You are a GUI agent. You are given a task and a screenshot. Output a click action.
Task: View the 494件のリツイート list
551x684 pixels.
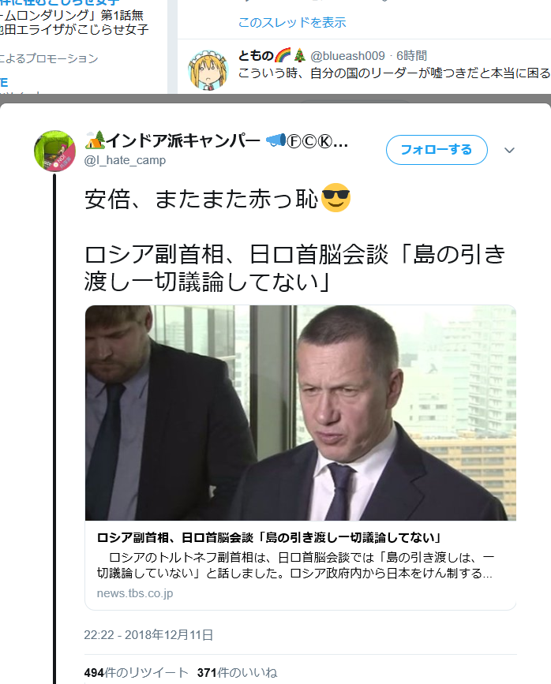coord(137,673)
